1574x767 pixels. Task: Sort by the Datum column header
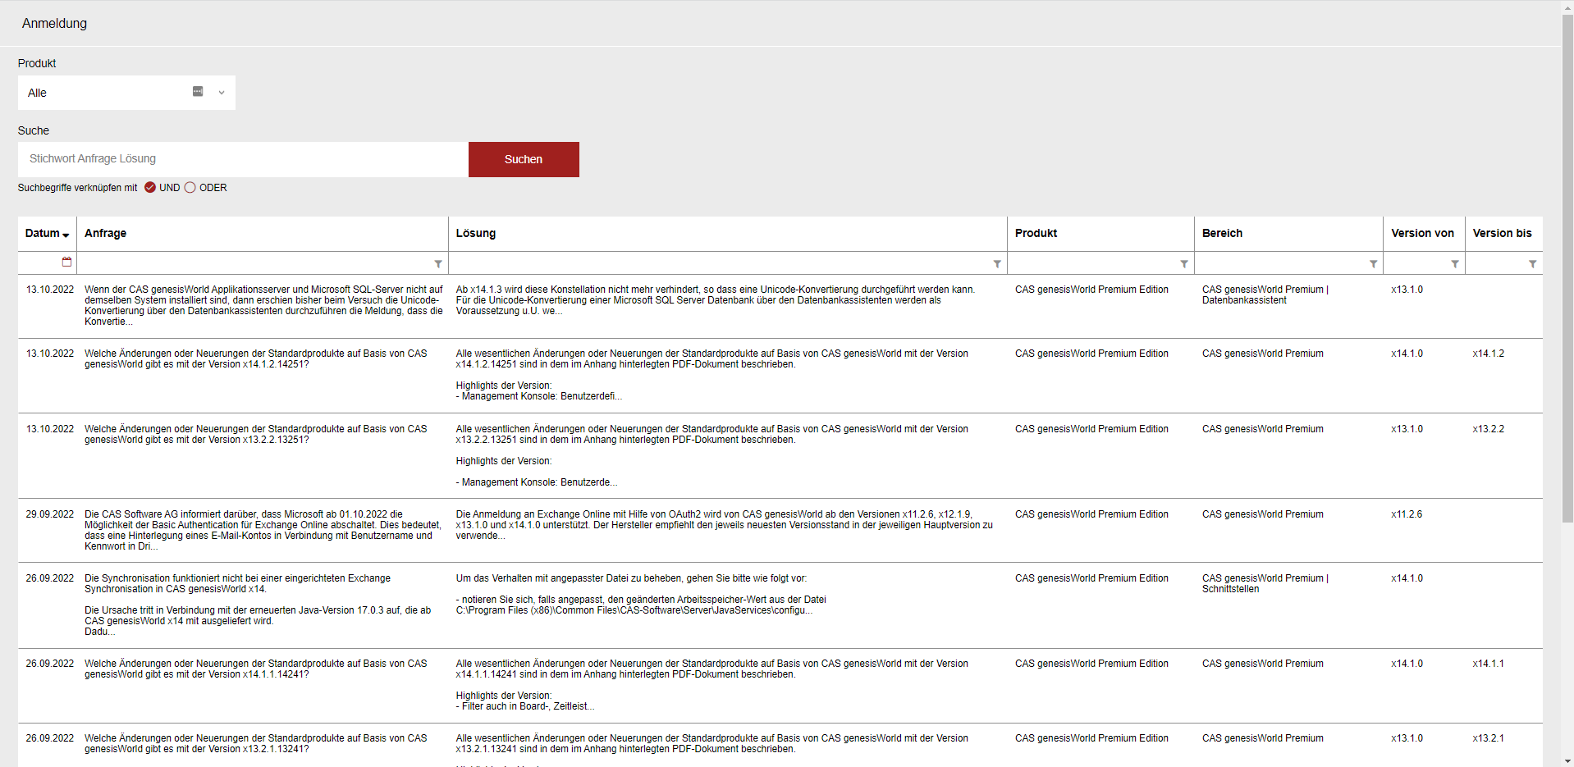point(47,233)
